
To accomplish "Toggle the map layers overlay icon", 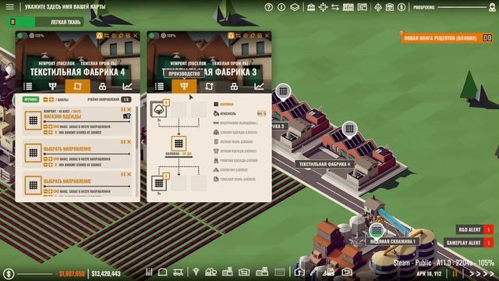I will [295, 7].
